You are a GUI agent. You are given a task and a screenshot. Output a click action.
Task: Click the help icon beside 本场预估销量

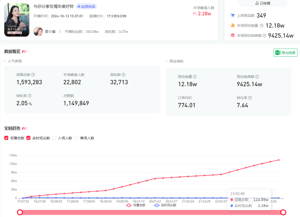click(x=262, y=26)
